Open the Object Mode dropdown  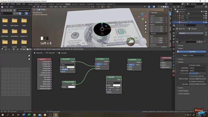click(x=43, y=6)
